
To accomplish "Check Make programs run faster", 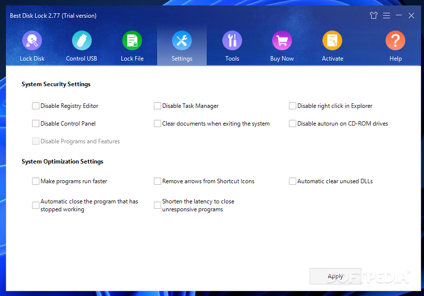I will tap(35, 181).
